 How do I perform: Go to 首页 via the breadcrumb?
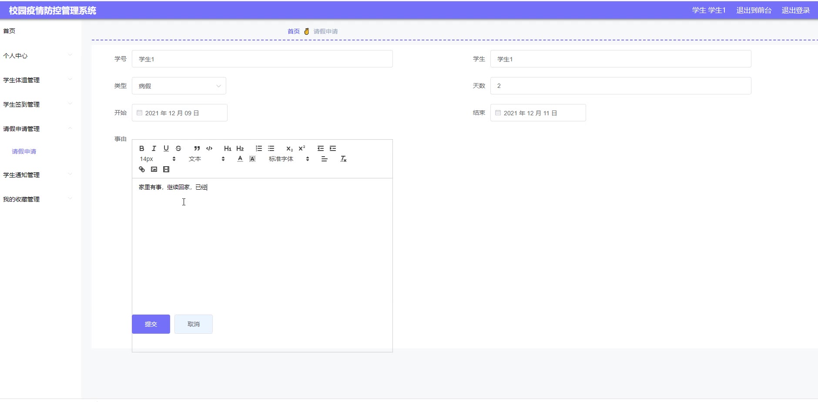[x=294, y=31]
